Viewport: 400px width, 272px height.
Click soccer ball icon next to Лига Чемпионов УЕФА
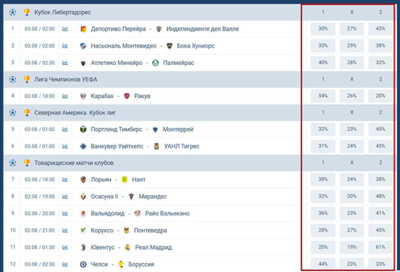[x=13, y=79]
